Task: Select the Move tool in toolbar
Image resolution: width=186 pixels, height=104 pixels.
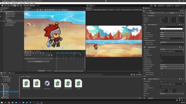Action: tap(6, 6)
